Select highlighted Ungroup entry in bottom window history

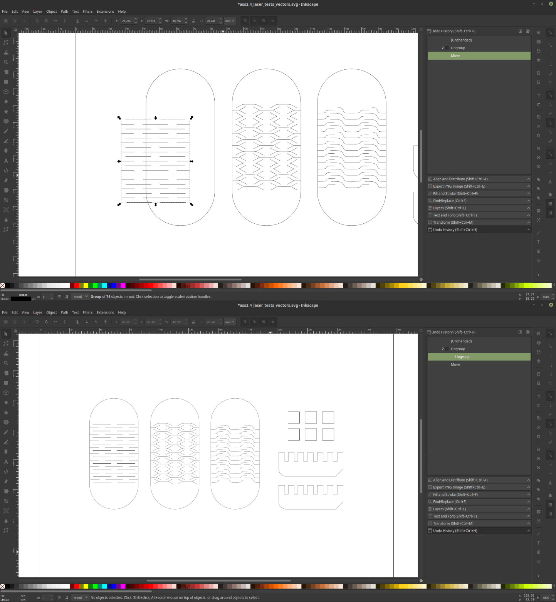point(479,357)
